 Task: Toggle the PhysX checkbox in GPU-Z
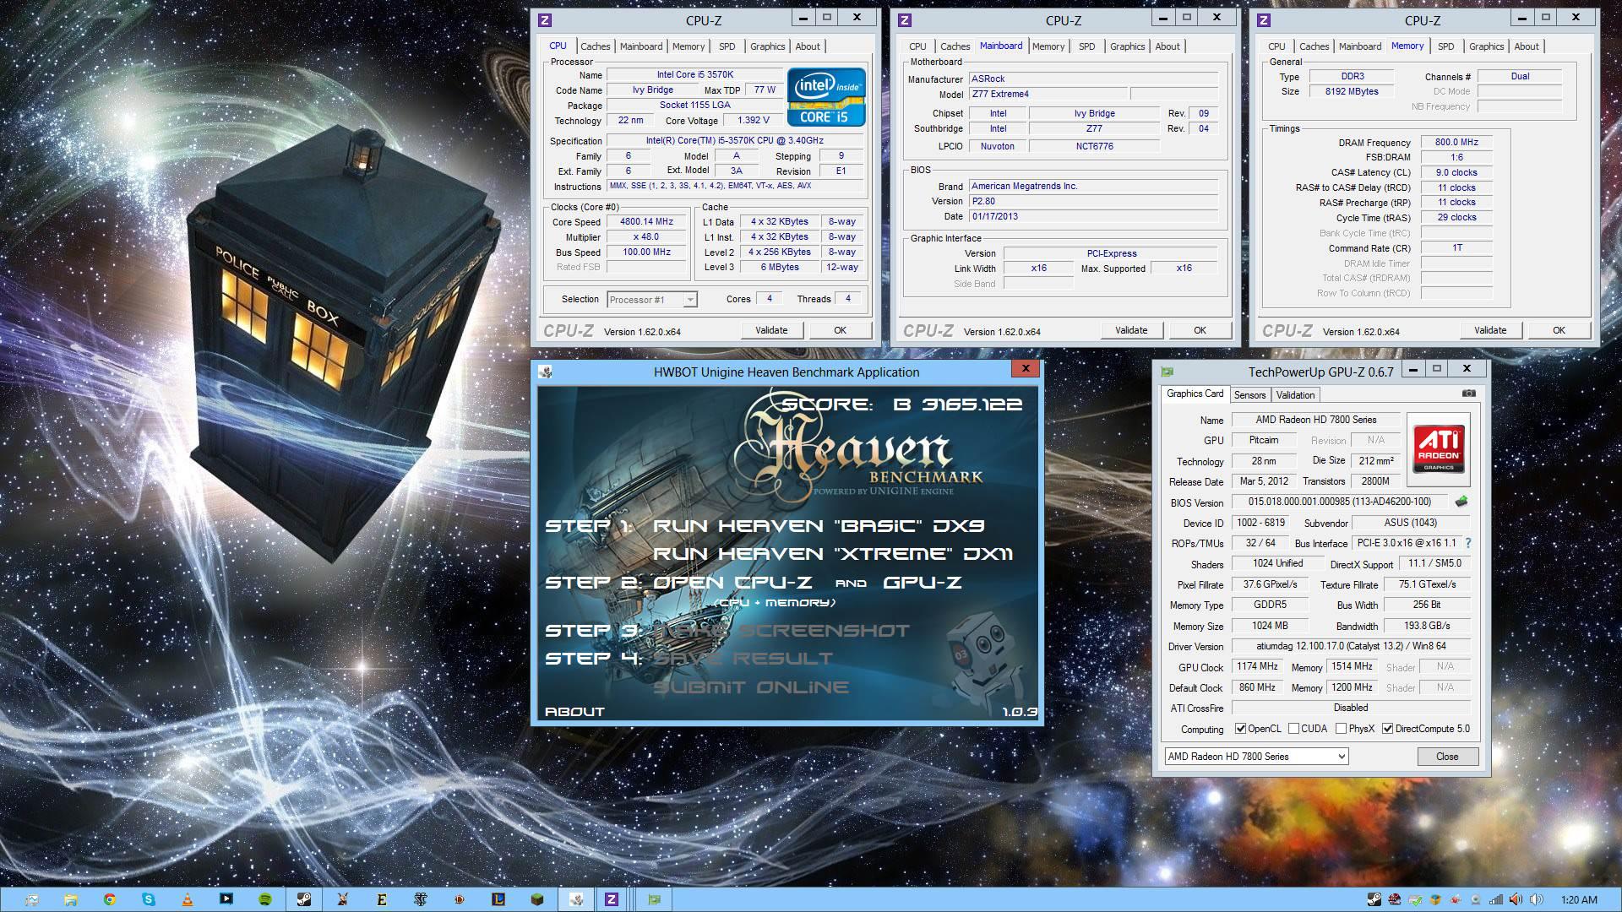[x=1341, y=729]
